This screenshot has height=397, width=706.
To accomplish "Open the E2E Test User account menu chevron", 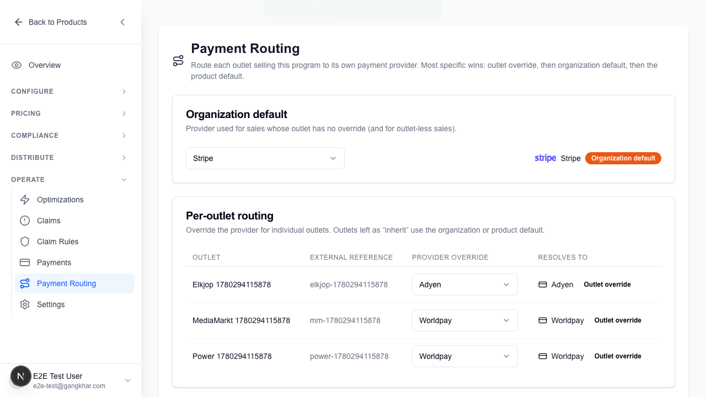I will pos(128,380).
